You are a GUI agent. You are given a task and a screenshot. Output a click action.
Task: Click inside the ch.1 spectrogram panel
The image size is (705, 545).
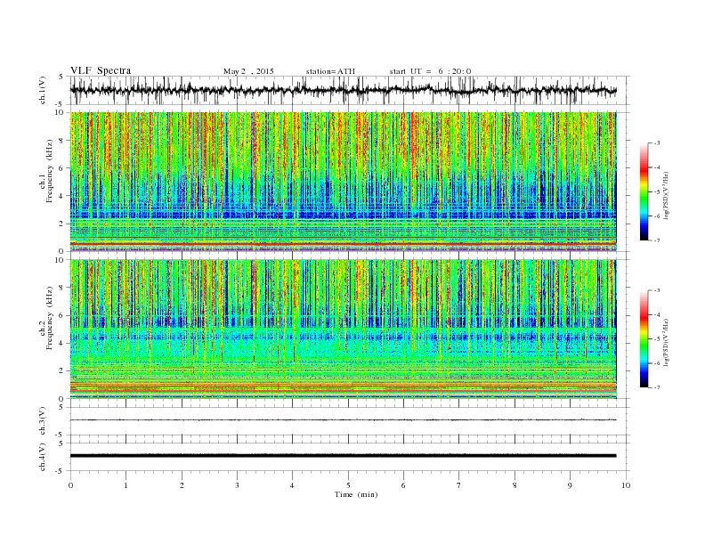(x=344, y=182)
